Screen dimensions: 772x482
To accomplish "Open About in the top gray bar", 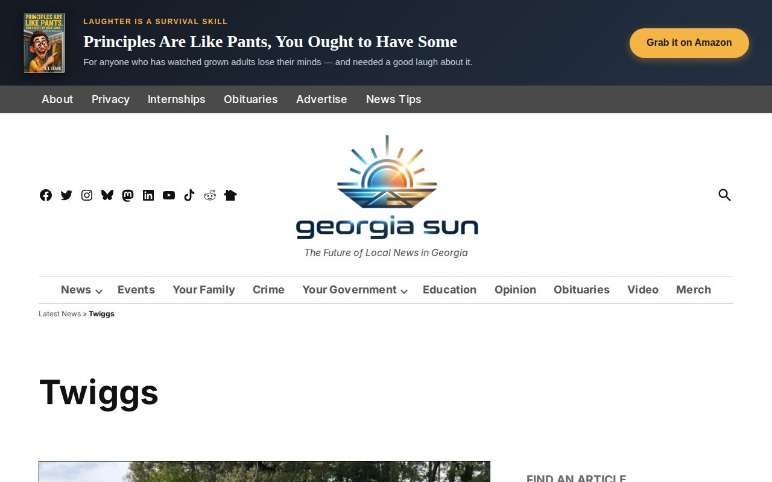I will coord(57,99).
